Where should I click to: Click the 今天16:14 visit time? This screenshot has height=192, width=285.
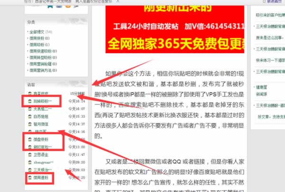coord(76,101)
